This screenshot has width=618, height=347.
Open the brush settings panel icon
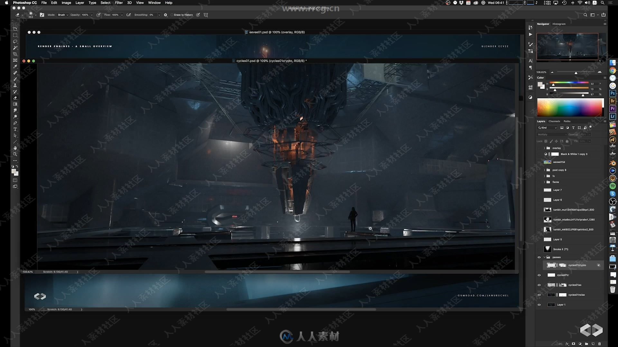tap(42, 15)
